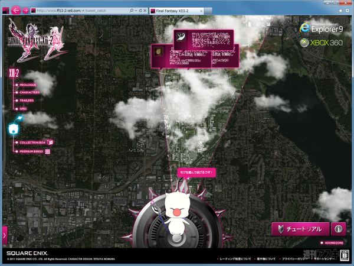Open the address bar search magnifier
Image resolution: width=354 pixels, height=266 pixels.
132,11
